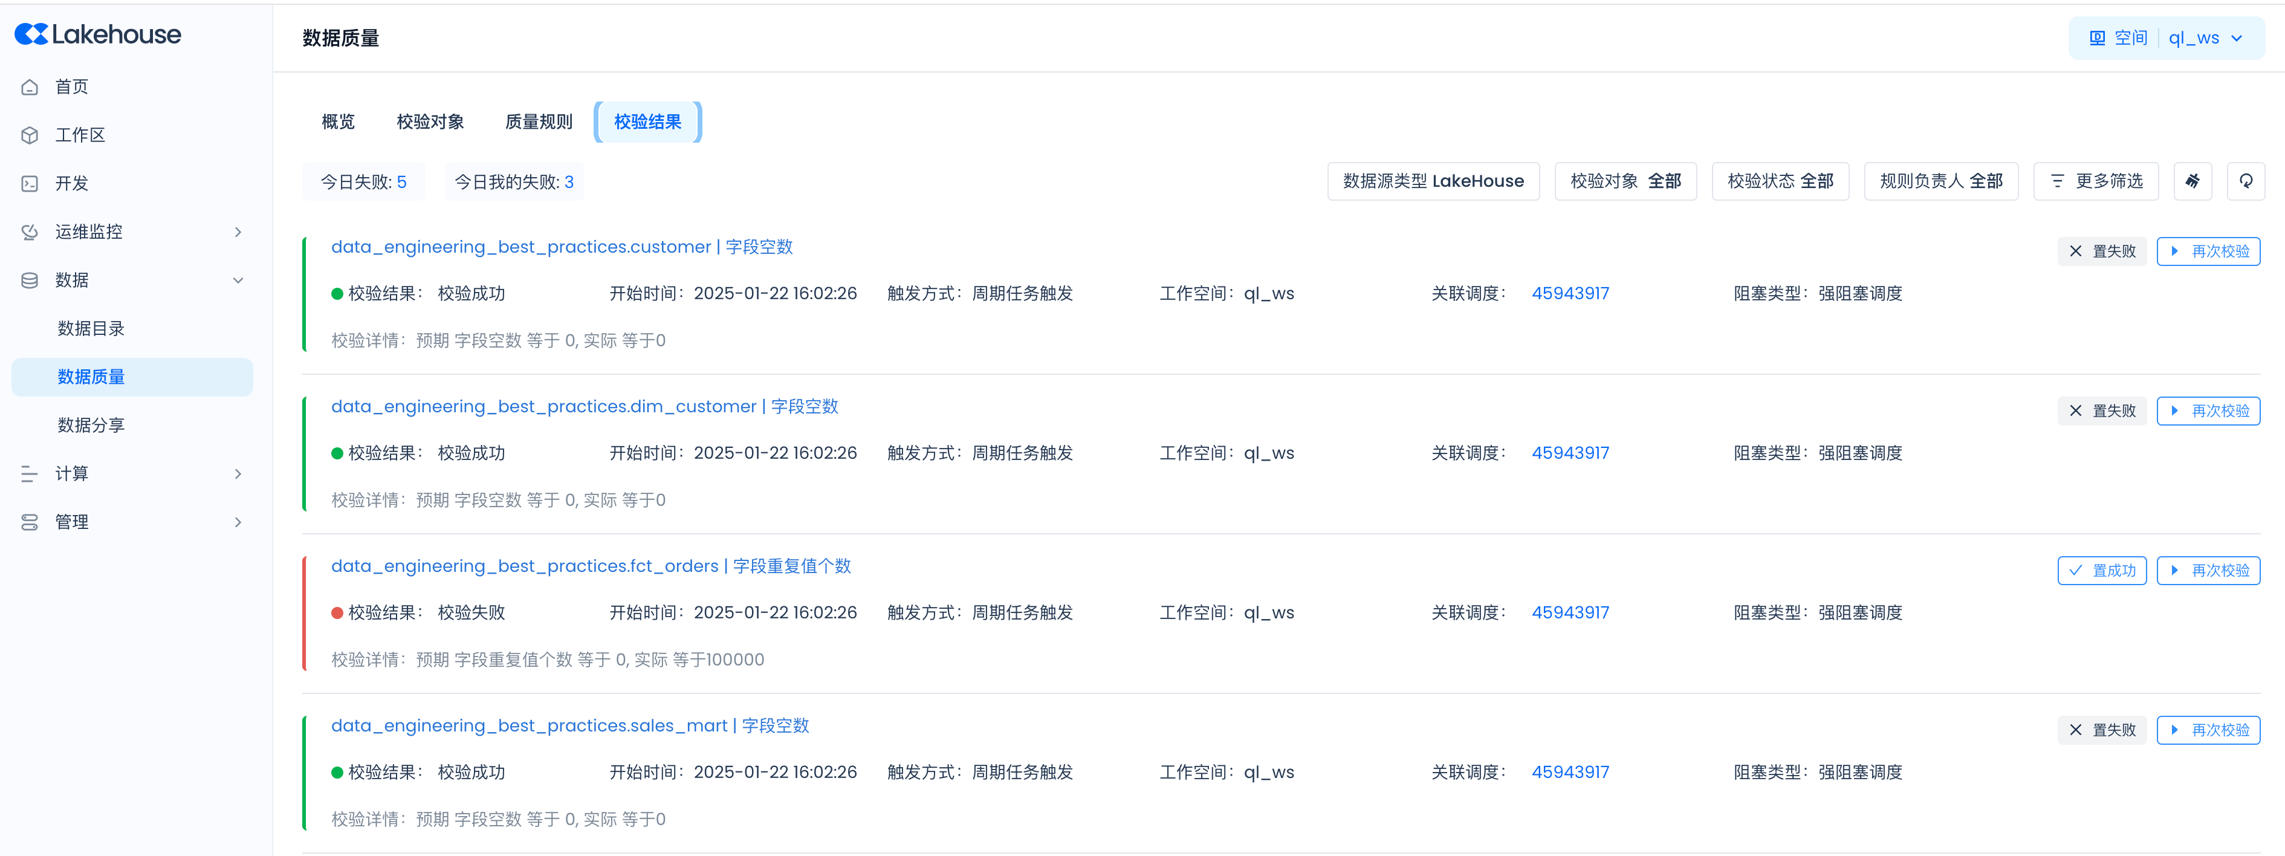This screenshot has height=856, width=2285.
Task: Collapse the 数据 sidebar menu
Action: pos(237,280)
